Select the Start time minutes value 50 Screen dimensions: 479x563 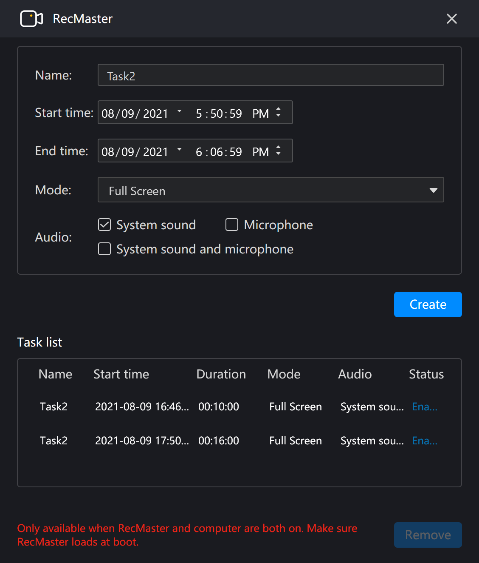(217, 114)
